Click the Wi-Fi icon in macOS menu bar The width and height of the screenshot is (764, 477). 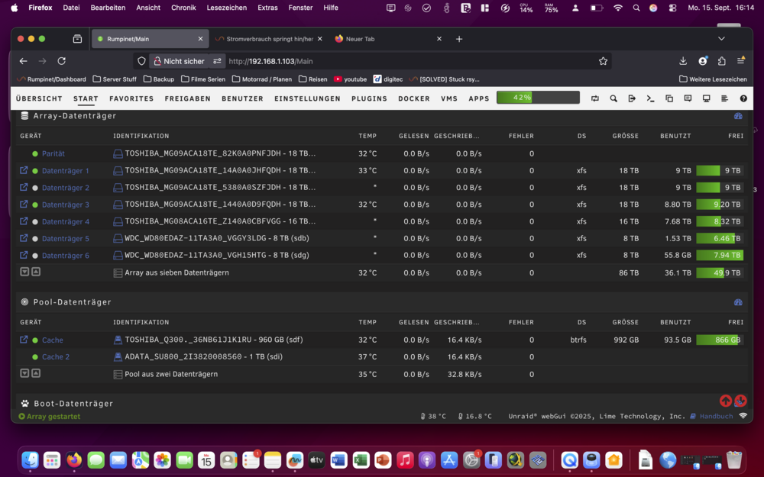click(x=618, y=8)
